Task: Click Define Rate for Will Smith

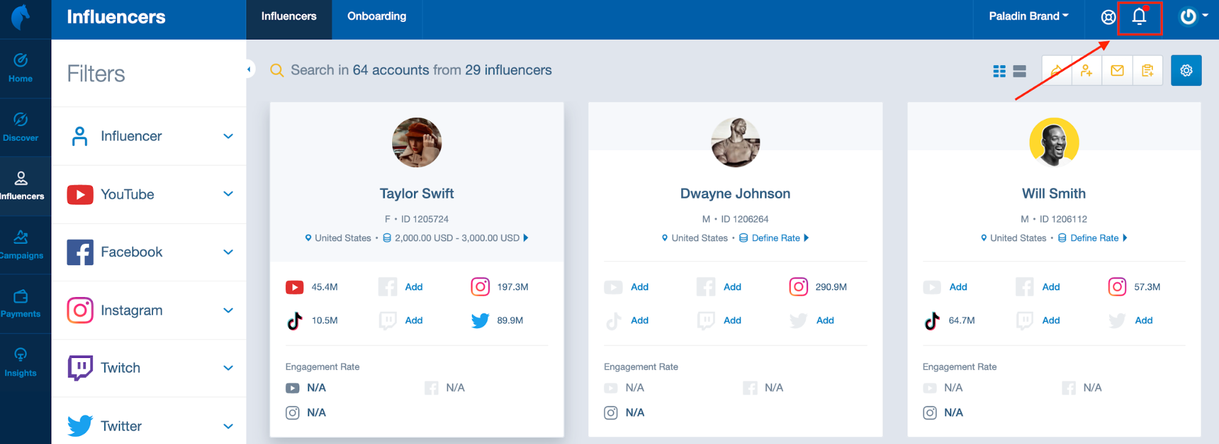Action: [x=1093, y=238]
